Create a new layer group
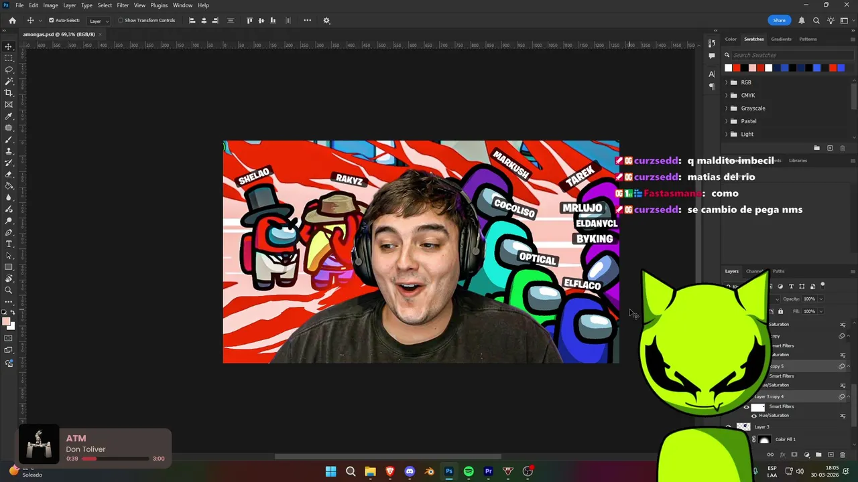 pos(818,455)
